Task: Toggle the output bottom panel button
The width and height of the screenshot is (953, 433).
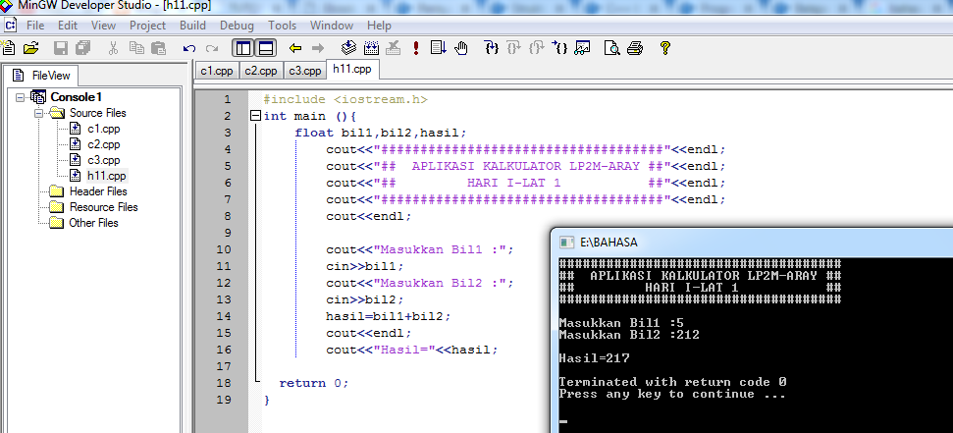Action: [266, 48]
